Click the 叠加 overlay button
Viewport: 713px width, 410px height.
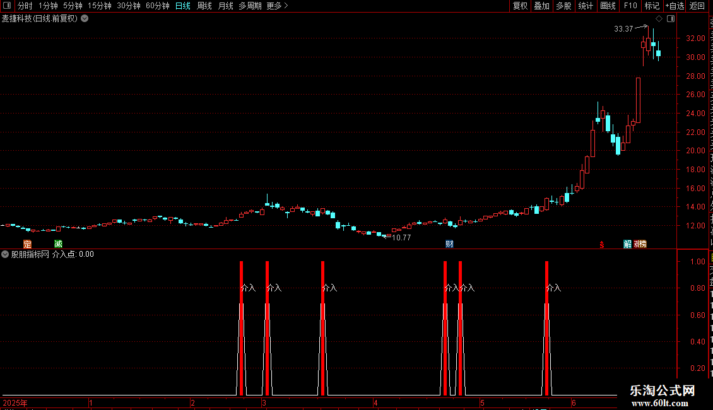[x=541, y=6]
